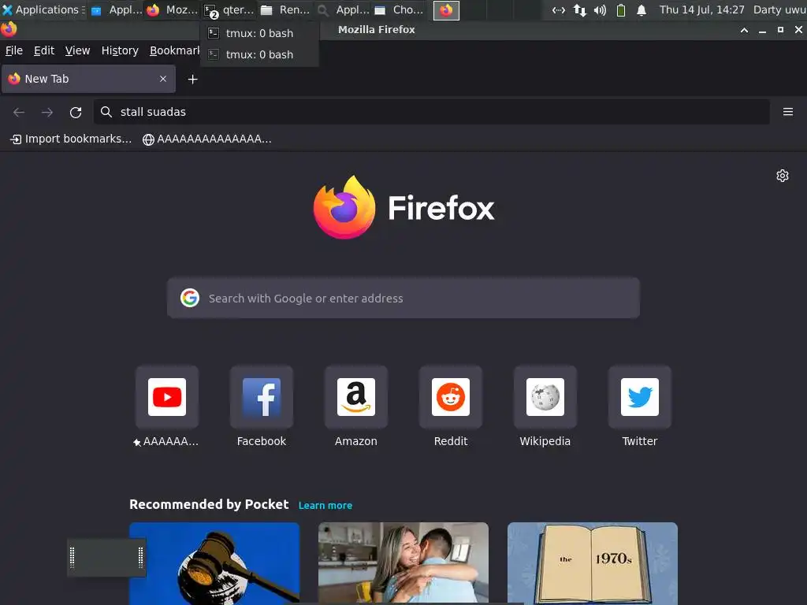Open the Facebook shortcut tile
The height and width of the screenshot is (605, 807).
262,397
